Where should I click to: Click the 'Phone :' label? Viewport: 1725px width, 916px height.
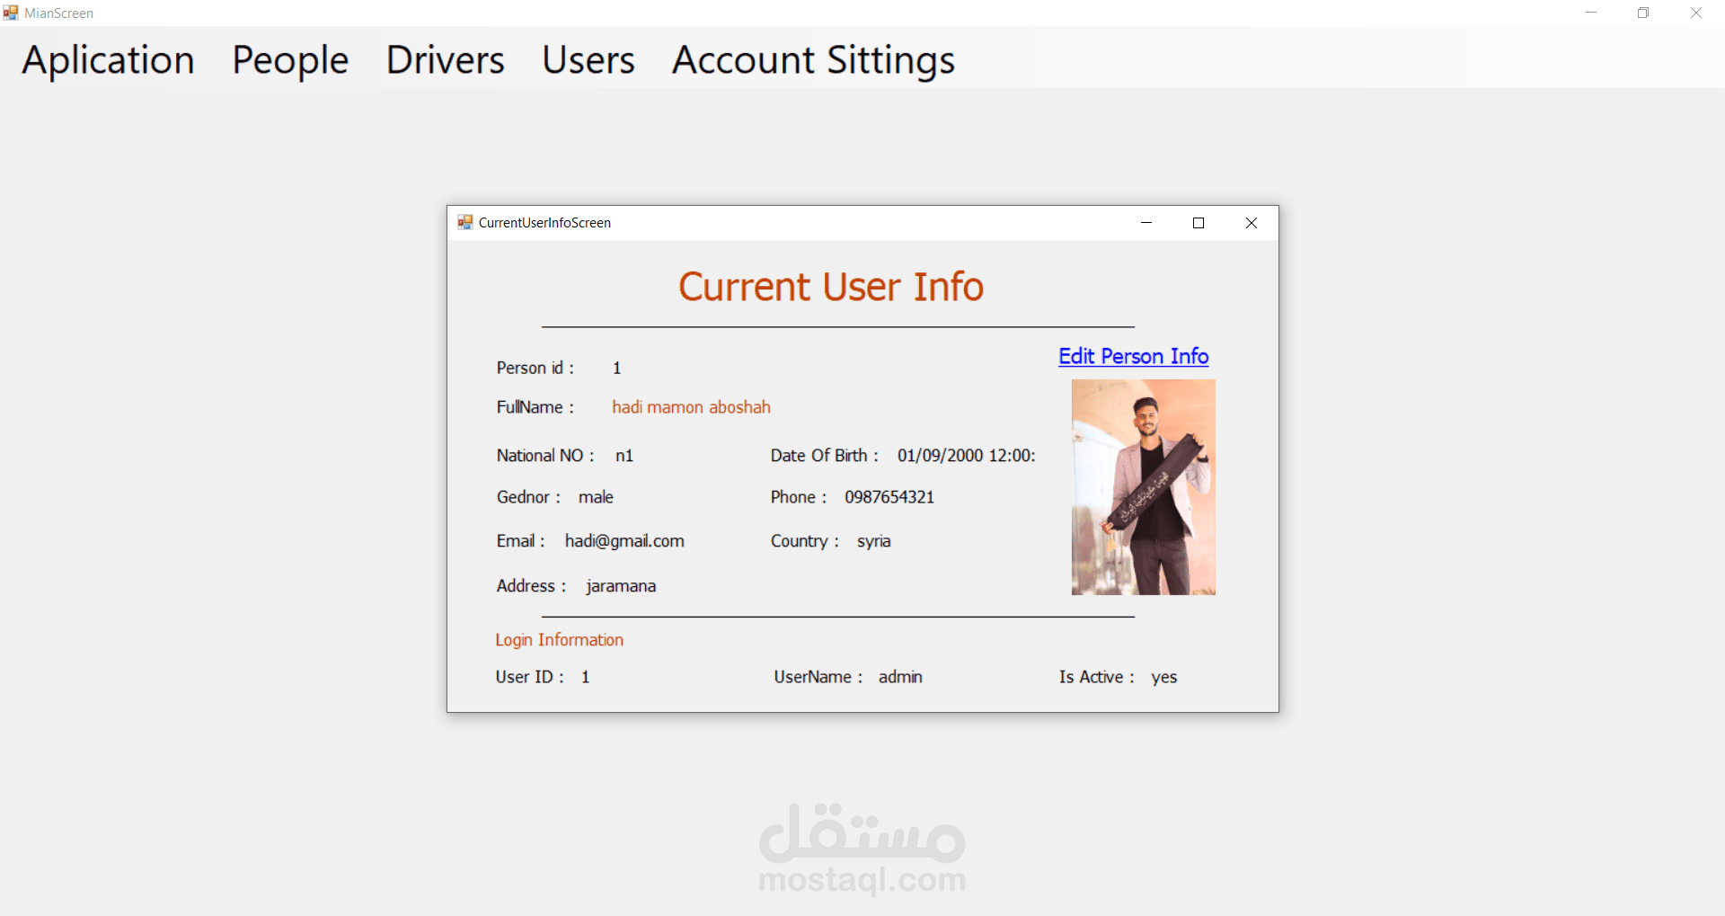point(799,497)
